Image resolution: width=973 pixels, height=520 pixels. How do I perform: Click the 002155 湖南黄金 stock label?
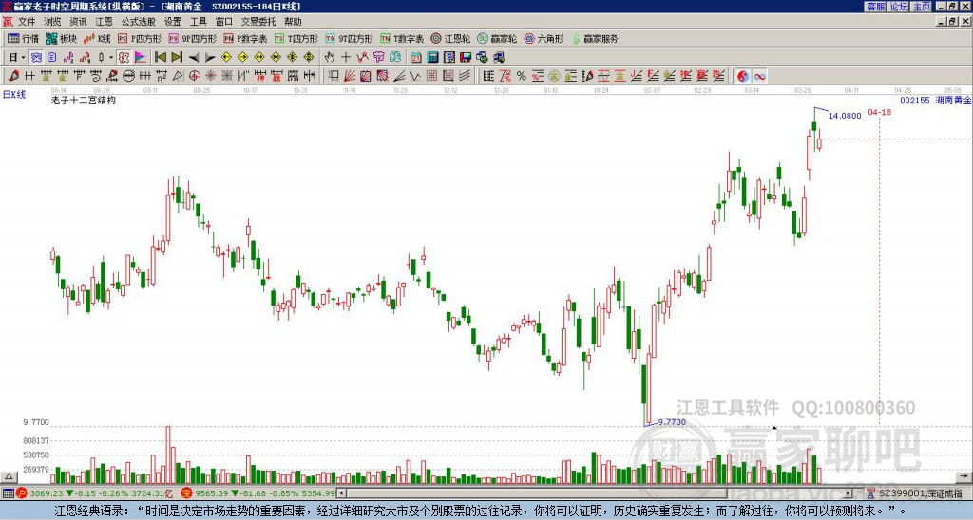[x=936, y=100]
